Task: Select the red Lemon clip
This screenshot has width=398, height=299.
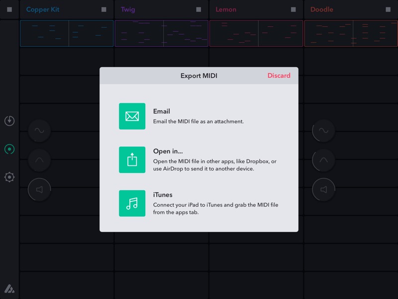Action: pos(256,33)
